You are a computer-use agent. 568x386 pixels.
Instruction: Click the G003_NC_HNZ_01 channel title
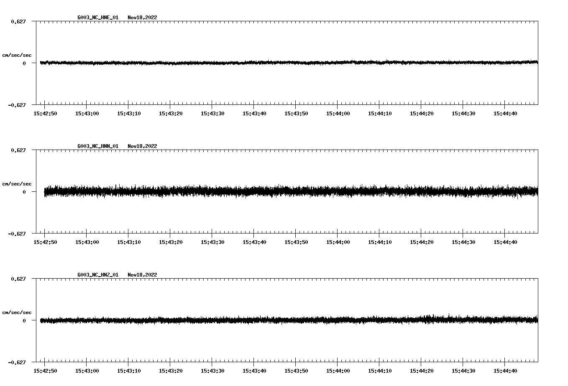tap(98, 275)
